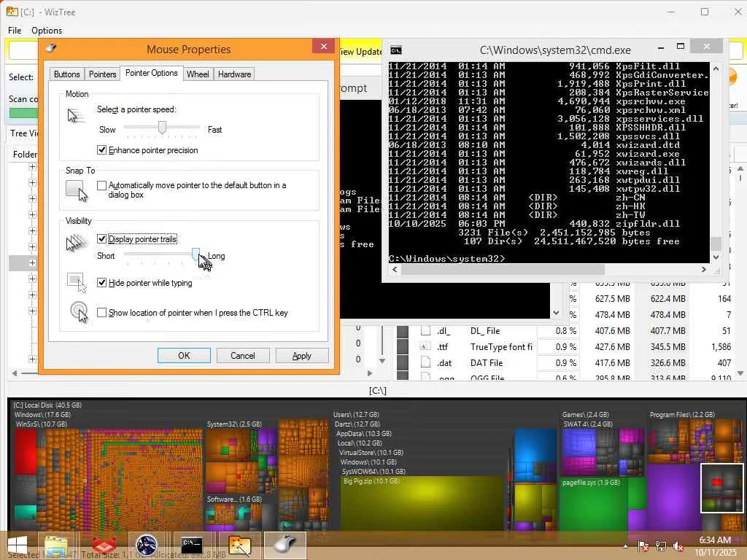Viewport: 747px width, 560px height.
Task: Open the red cube app on the taskbar
Action: tap(104, 545)
